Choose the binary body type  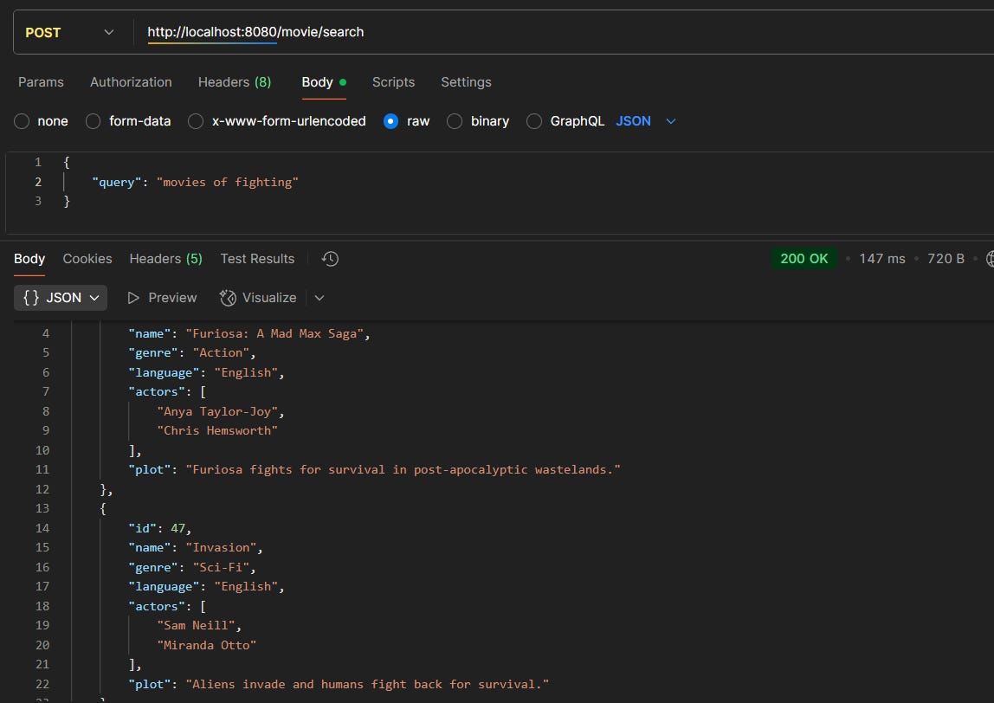pyautogui.click(x=455, y=121)
